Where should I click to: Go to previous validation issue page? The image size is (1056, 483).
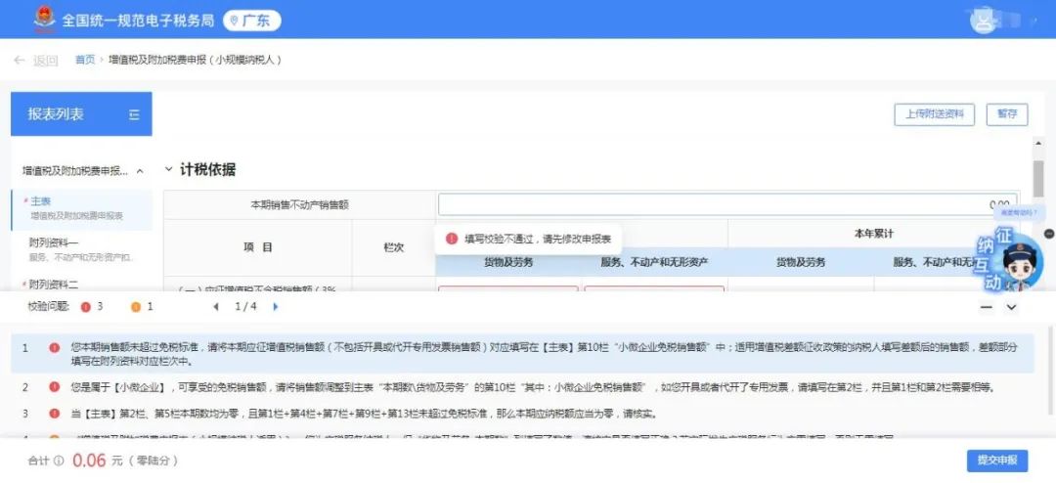pyautogui.click(x=216, y=307)
